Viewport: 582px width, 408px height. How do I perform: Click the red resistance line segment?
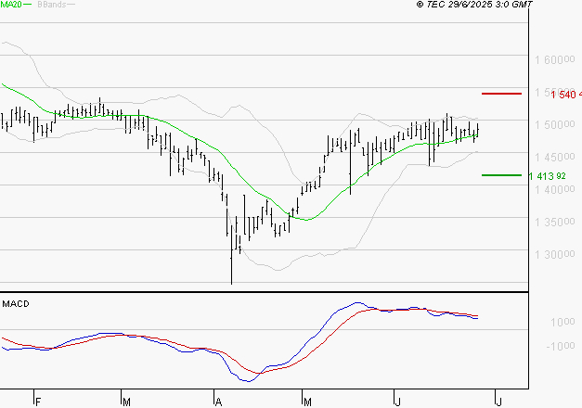(x=501, y=94)
